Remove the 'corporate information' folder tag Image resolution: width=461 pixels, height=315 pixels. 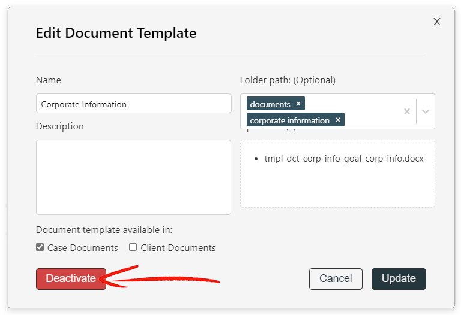coord(338,120)
